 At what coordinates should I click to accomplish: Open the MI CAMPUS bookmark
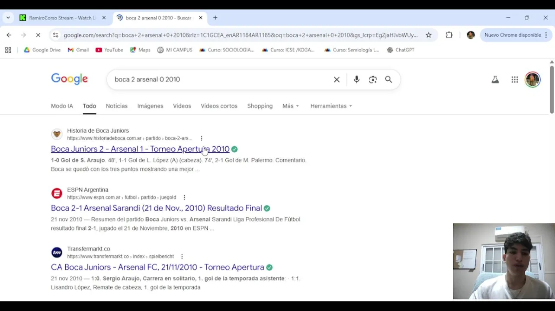click(x=175, y=50)
